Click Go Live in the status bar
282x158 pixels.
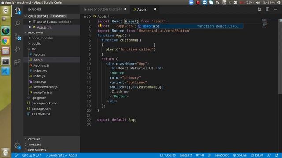[x=240, y=155]
